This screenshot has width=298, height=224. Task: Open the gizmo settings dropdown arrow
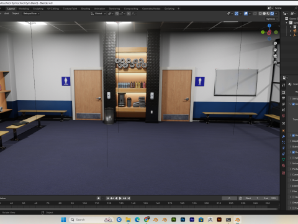click(240, 14)
